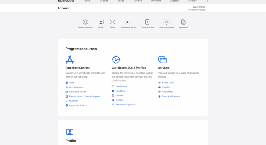Open the Design menu item

121,1
